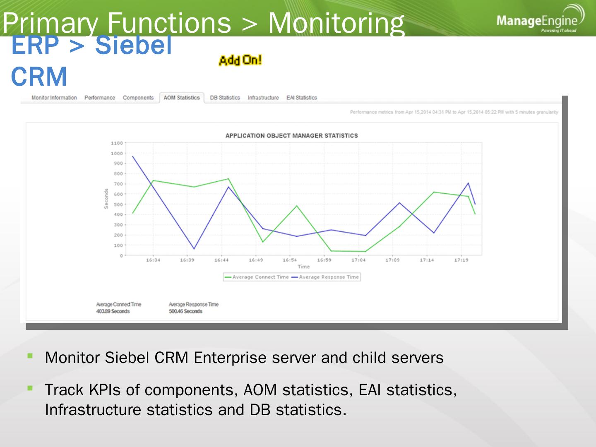This screenshot has width=596, height=447.
Task: Click the 16:34 time axis label
Action: tap(153, 260)
